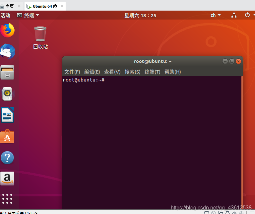Screen dimensions: 255x214
Task: Click the terminal prompt root@ubuntu:~#
Action: [84, 80]
